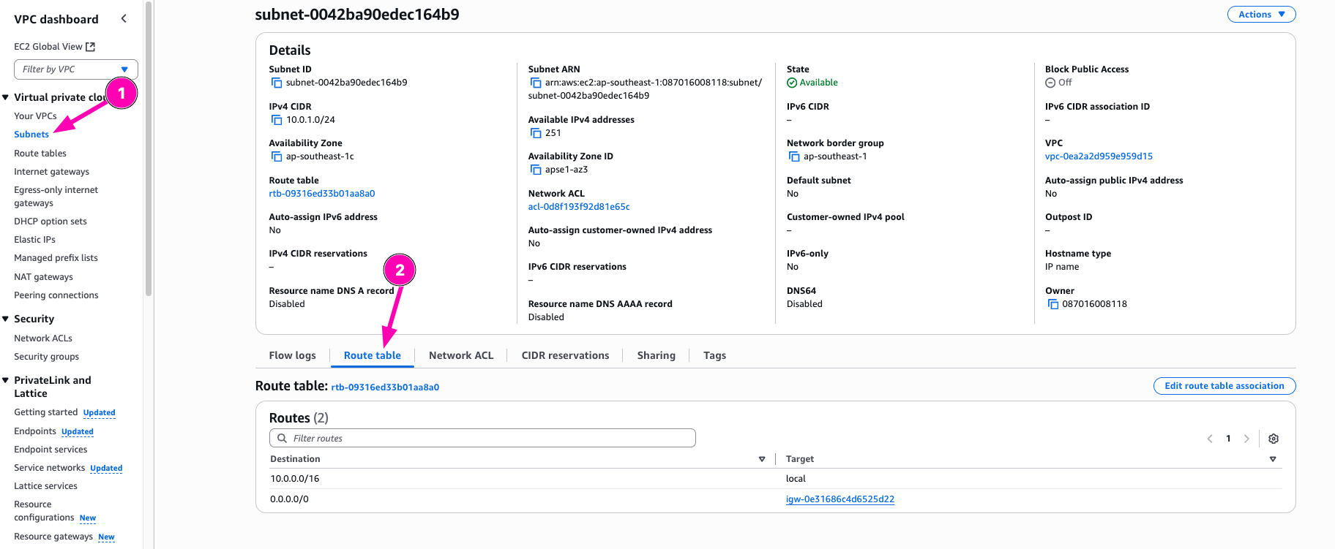Switch to the Flow logs tab
This screenshot has height=549, width=1335.
coord(292,355)
